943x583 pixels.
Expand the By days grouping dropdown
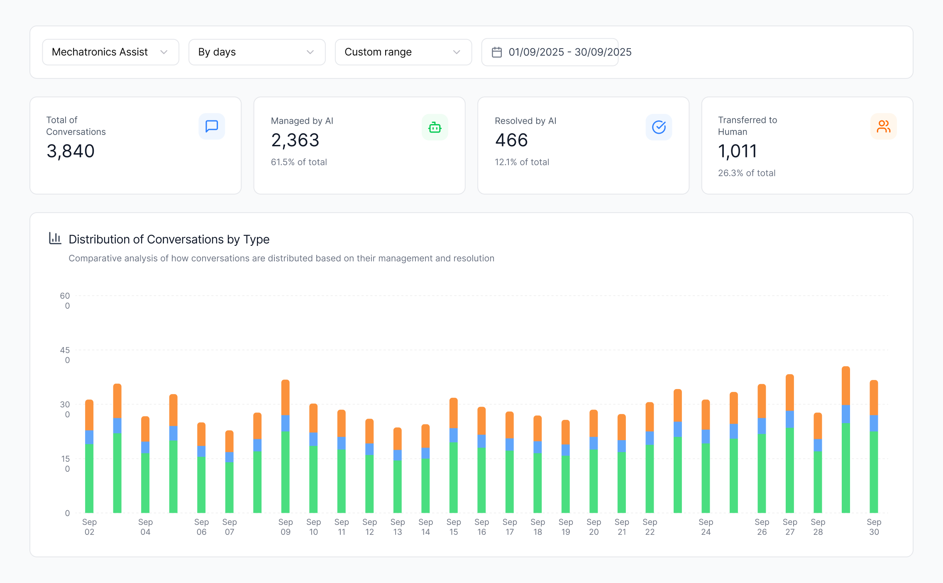pos(257,52)
